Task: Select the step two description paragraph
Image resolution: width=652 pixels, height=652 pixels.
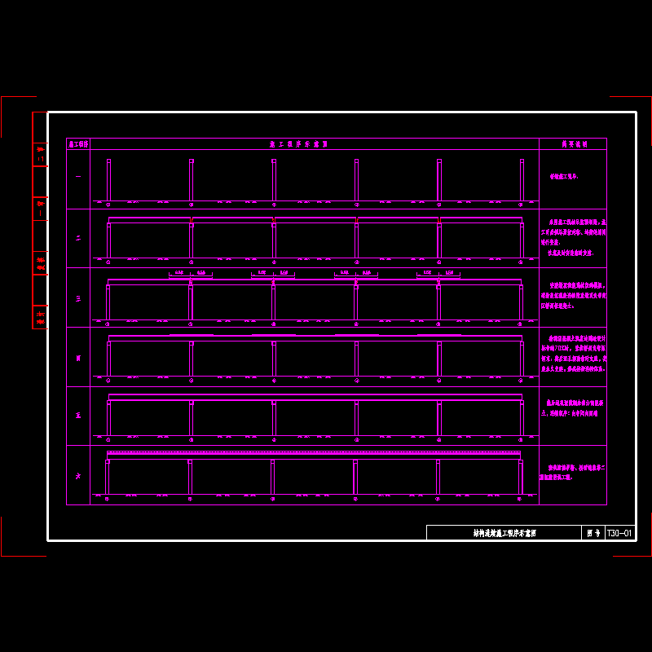Action: click(574, 237)
